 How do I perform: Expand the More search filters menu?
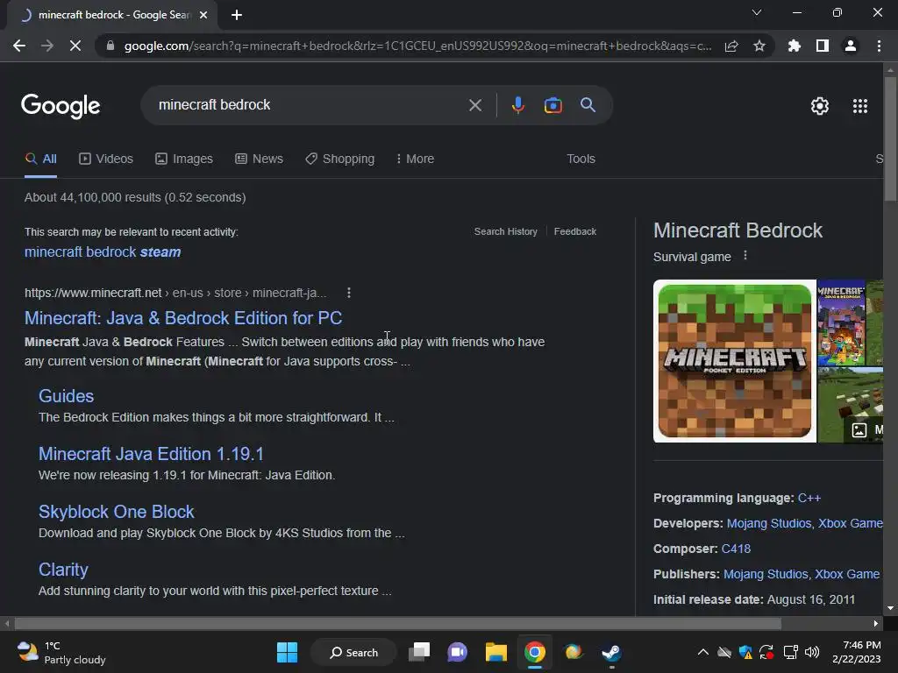pos(415,159)
